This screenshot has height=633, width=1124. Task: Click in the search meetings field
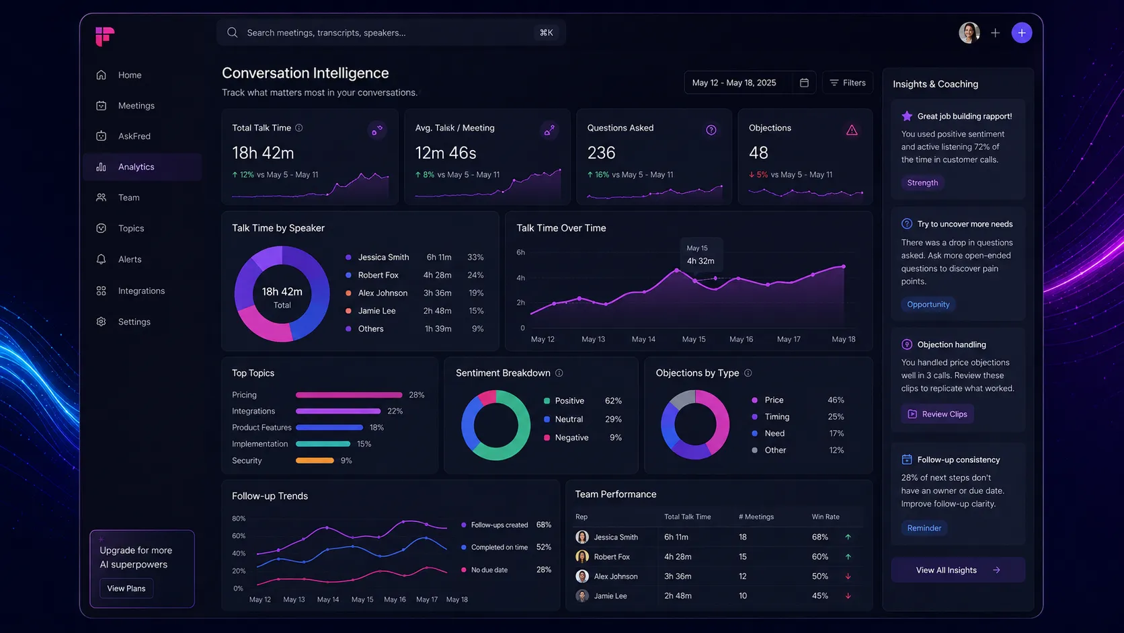point(391,32)
